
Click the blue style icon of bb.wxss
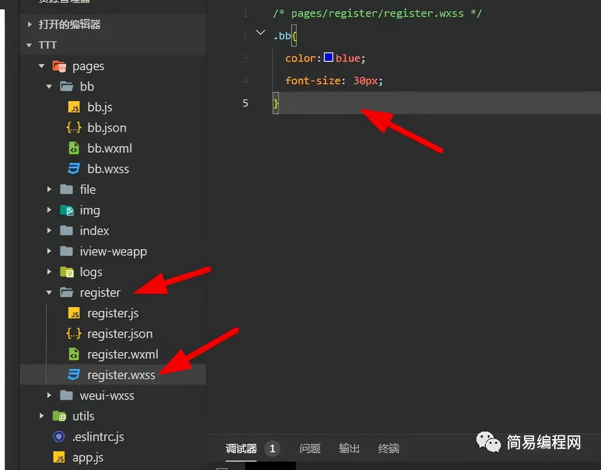74,169
